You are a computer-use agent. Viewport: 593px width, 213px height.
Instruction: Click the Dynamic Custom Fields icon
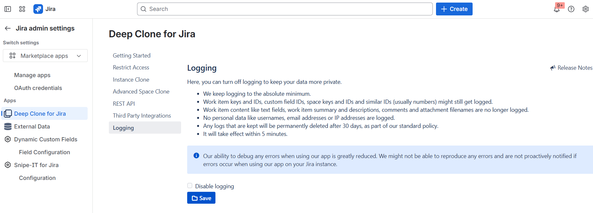[8, 139]
